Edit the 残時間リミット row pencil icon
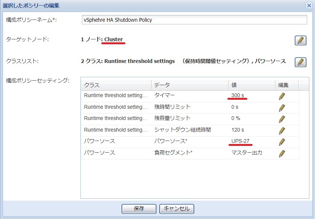Screen dimensions: 315x219 click(x=282, y=108)
